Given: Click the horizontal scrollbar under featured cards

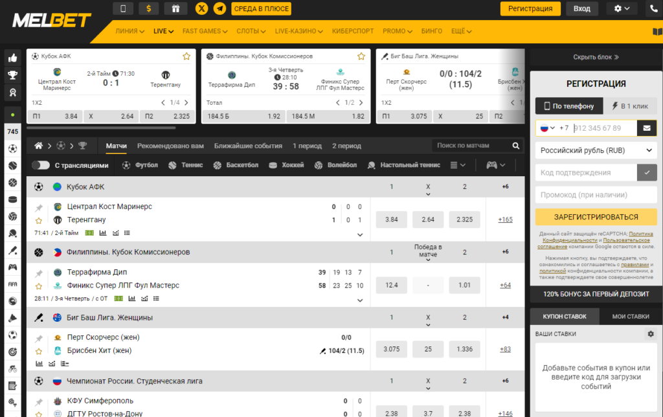Looking at the screenshot, I should (x=101, y=128).
